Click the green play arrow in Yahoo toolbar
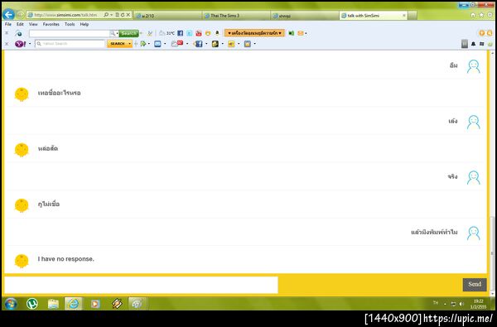Viewport: 497px width, 327px height. 143,44
